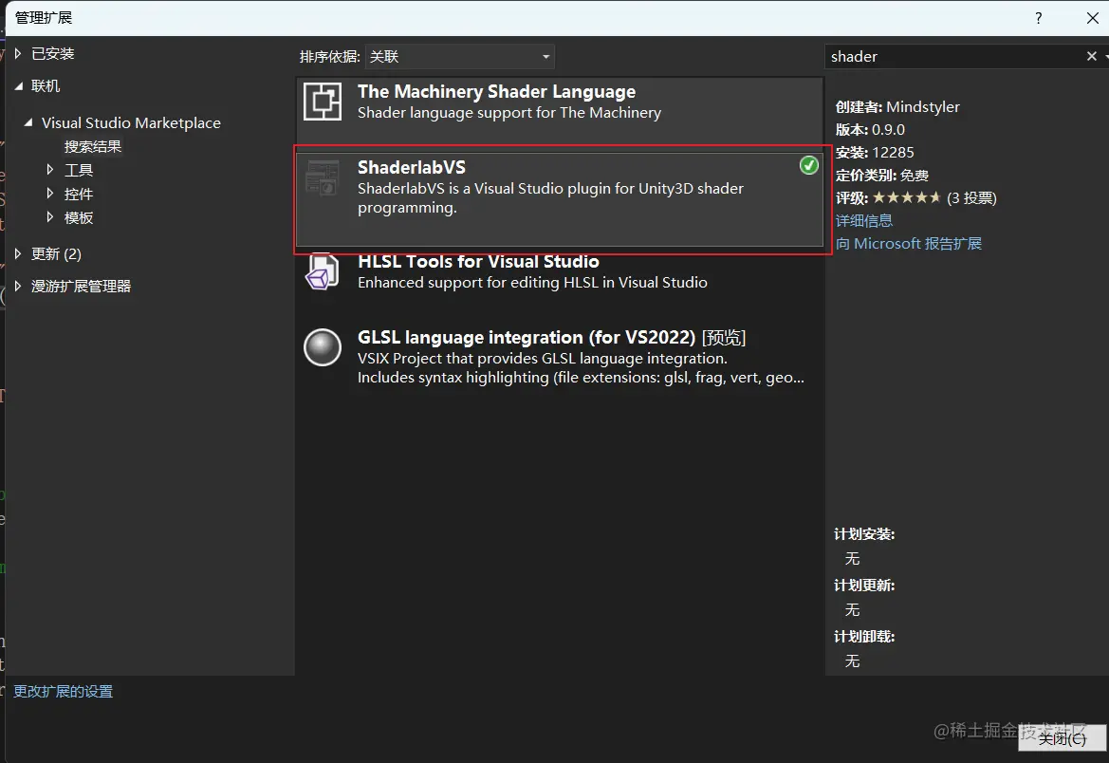Click the five-star rating for ShaderlabVS
The height and width of the screenshot is (763, 1109).
906,197
